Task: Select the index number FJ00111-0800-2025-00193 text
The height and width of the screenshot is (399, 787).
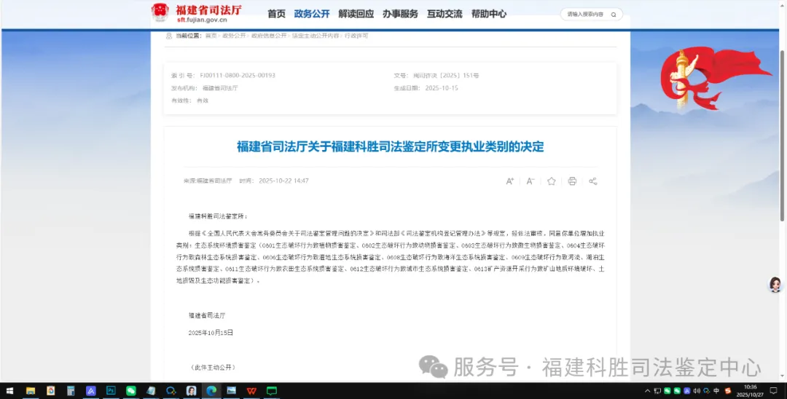Action: coord(238,76)
